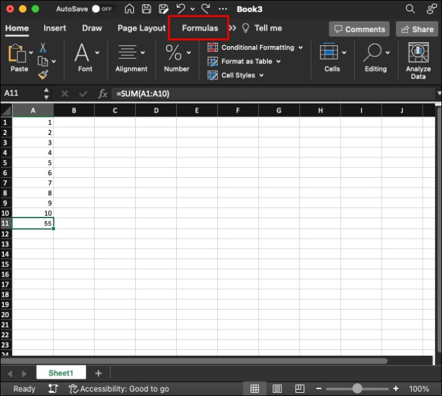442x396 pixels.
Task: Click the Undo arrow icon
Action: (x=181, y=9)
